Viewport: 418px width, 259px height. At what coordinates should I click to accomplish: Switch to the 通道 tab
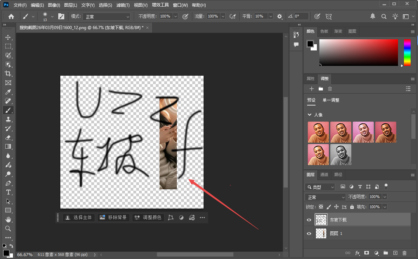click(324, 175)
